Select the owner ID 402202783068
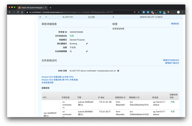Screen dimensions: 192x126 tap(76, 32)
